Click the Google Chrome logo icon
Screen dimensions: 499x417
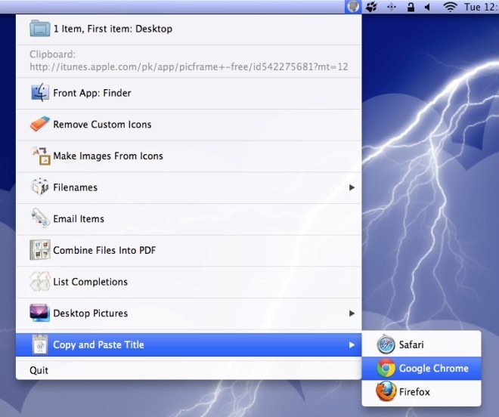(x=386, y=368)
